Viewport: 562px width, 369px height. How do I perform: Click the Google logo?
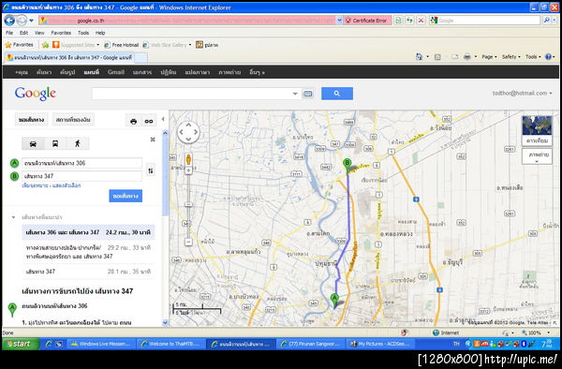pyautogui.click(x=36, y=94)
